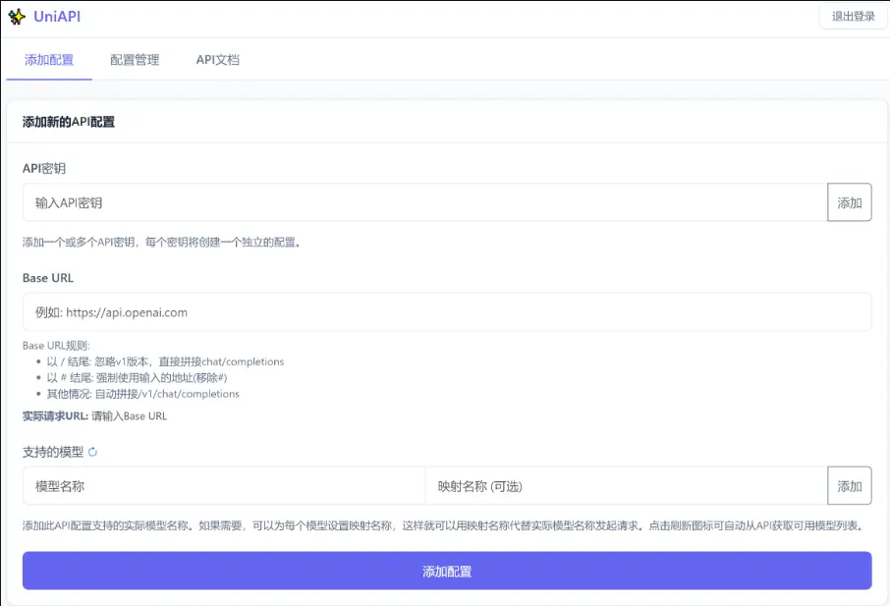This screenshot has height=606, width=890.
Task: Submit with the purple 添加配置 button
Action: coord(447,571)
